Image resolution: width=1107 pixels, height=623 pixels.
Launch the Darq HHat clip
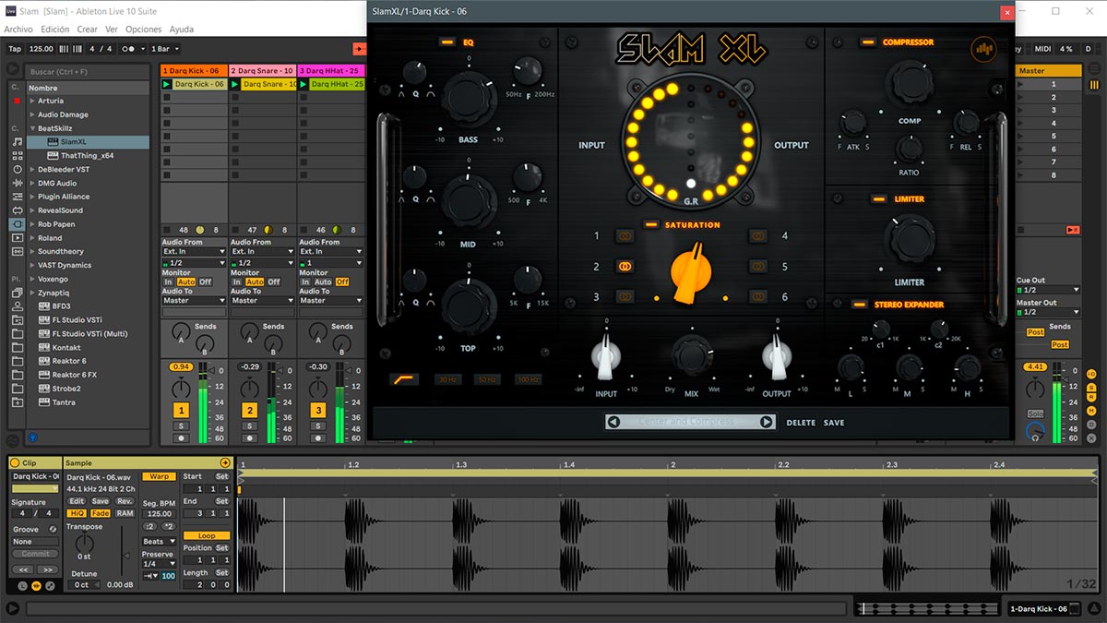point(304,84)
